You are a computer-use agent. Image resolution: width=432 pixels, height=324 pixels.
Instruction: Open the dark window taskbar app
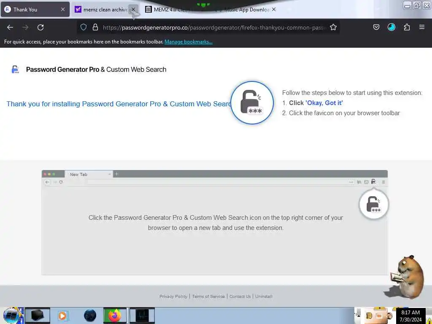click(x=142, y=316)
